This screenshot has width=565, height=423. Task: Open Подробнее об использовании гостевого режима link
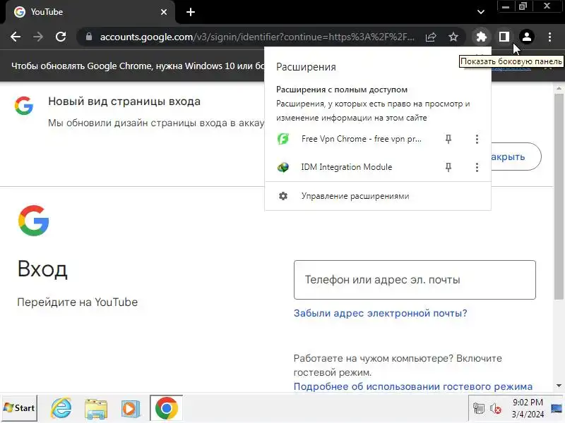(413, 386)
